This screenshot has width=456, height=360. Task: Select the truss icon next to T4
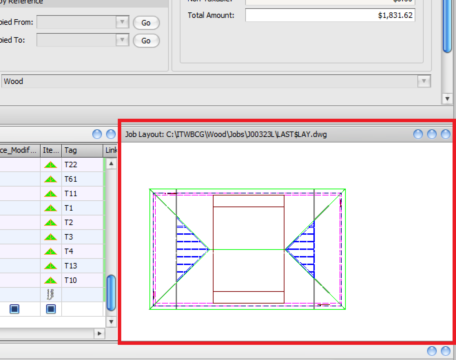51,252
